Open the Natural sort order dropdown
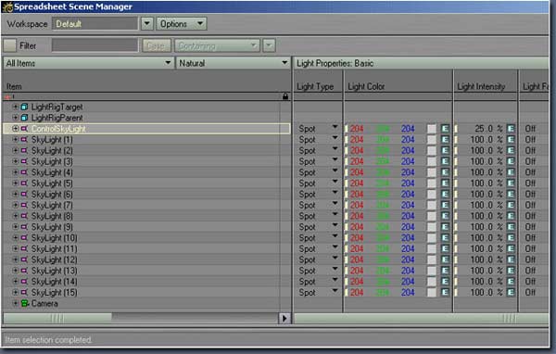556x354 pixels. point(233,63)
